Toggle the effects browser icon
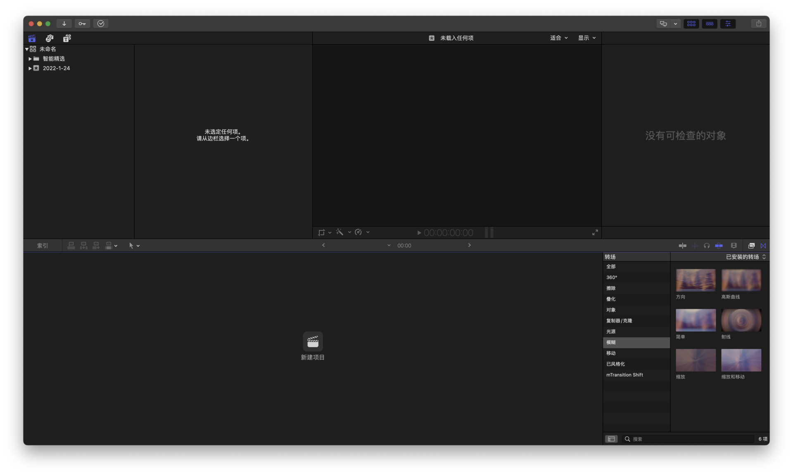 (x=751, y=246)
